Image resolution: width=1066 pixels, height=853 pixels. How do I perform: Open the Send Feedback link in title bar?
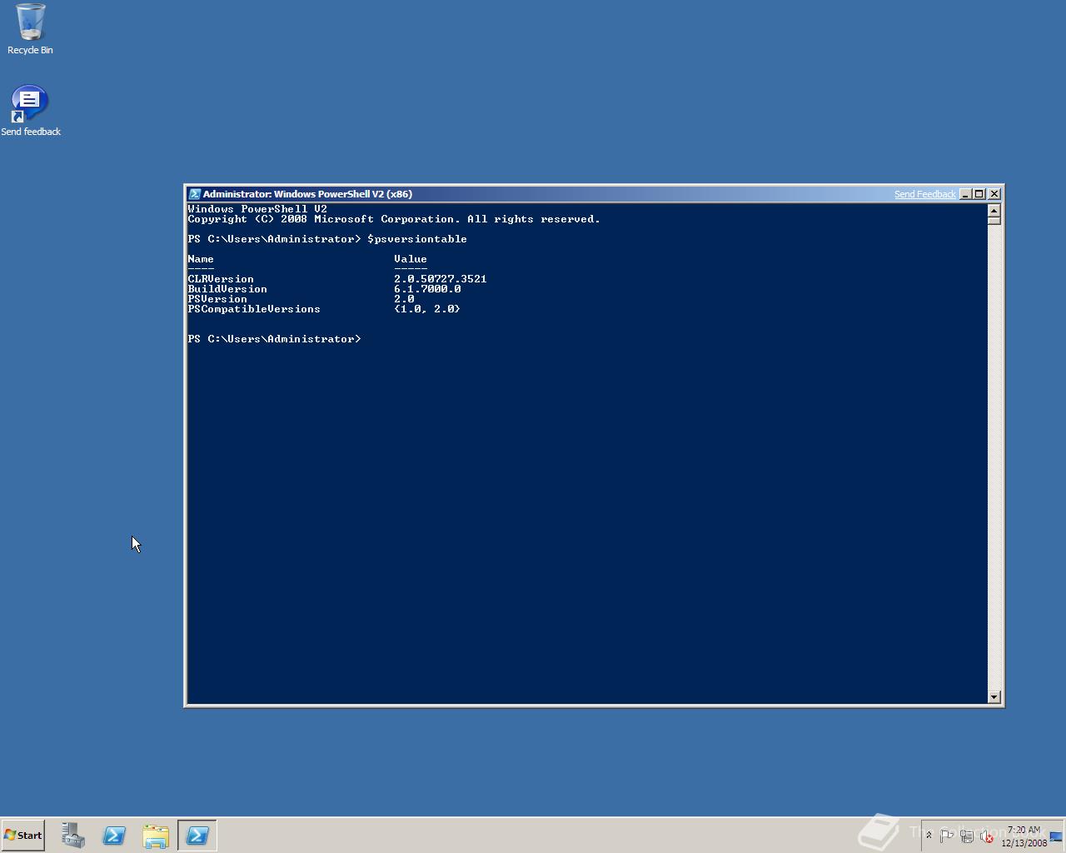point(924,194)
